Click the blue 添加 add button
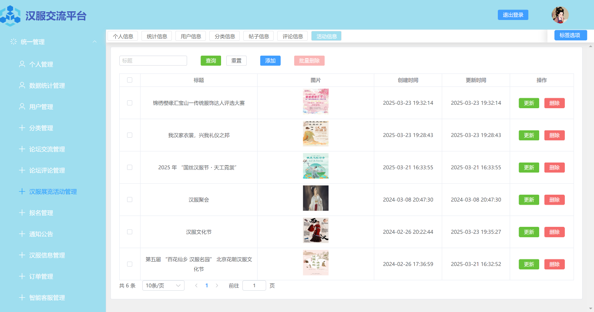Screen dimensions: 594x312 click(x=270, y=60)
